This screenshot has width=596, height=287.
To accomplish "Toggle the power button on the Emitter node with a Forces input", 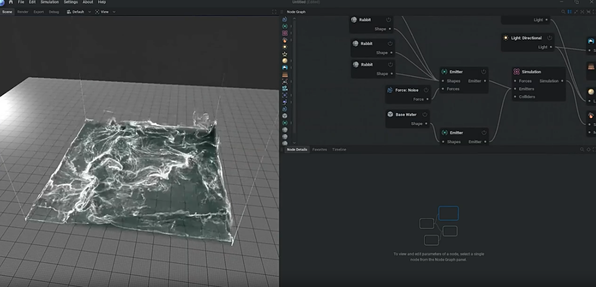I will 483,72.
